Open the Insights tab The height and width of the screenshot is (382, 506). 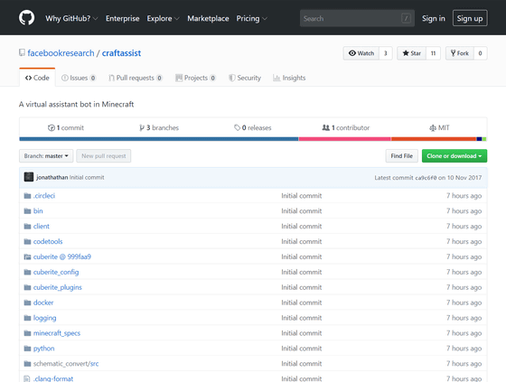289,78
